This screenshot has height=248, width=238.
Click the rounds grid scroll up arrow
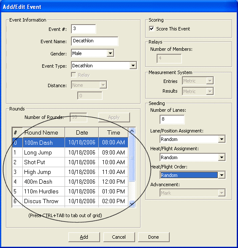pos(132,131)
